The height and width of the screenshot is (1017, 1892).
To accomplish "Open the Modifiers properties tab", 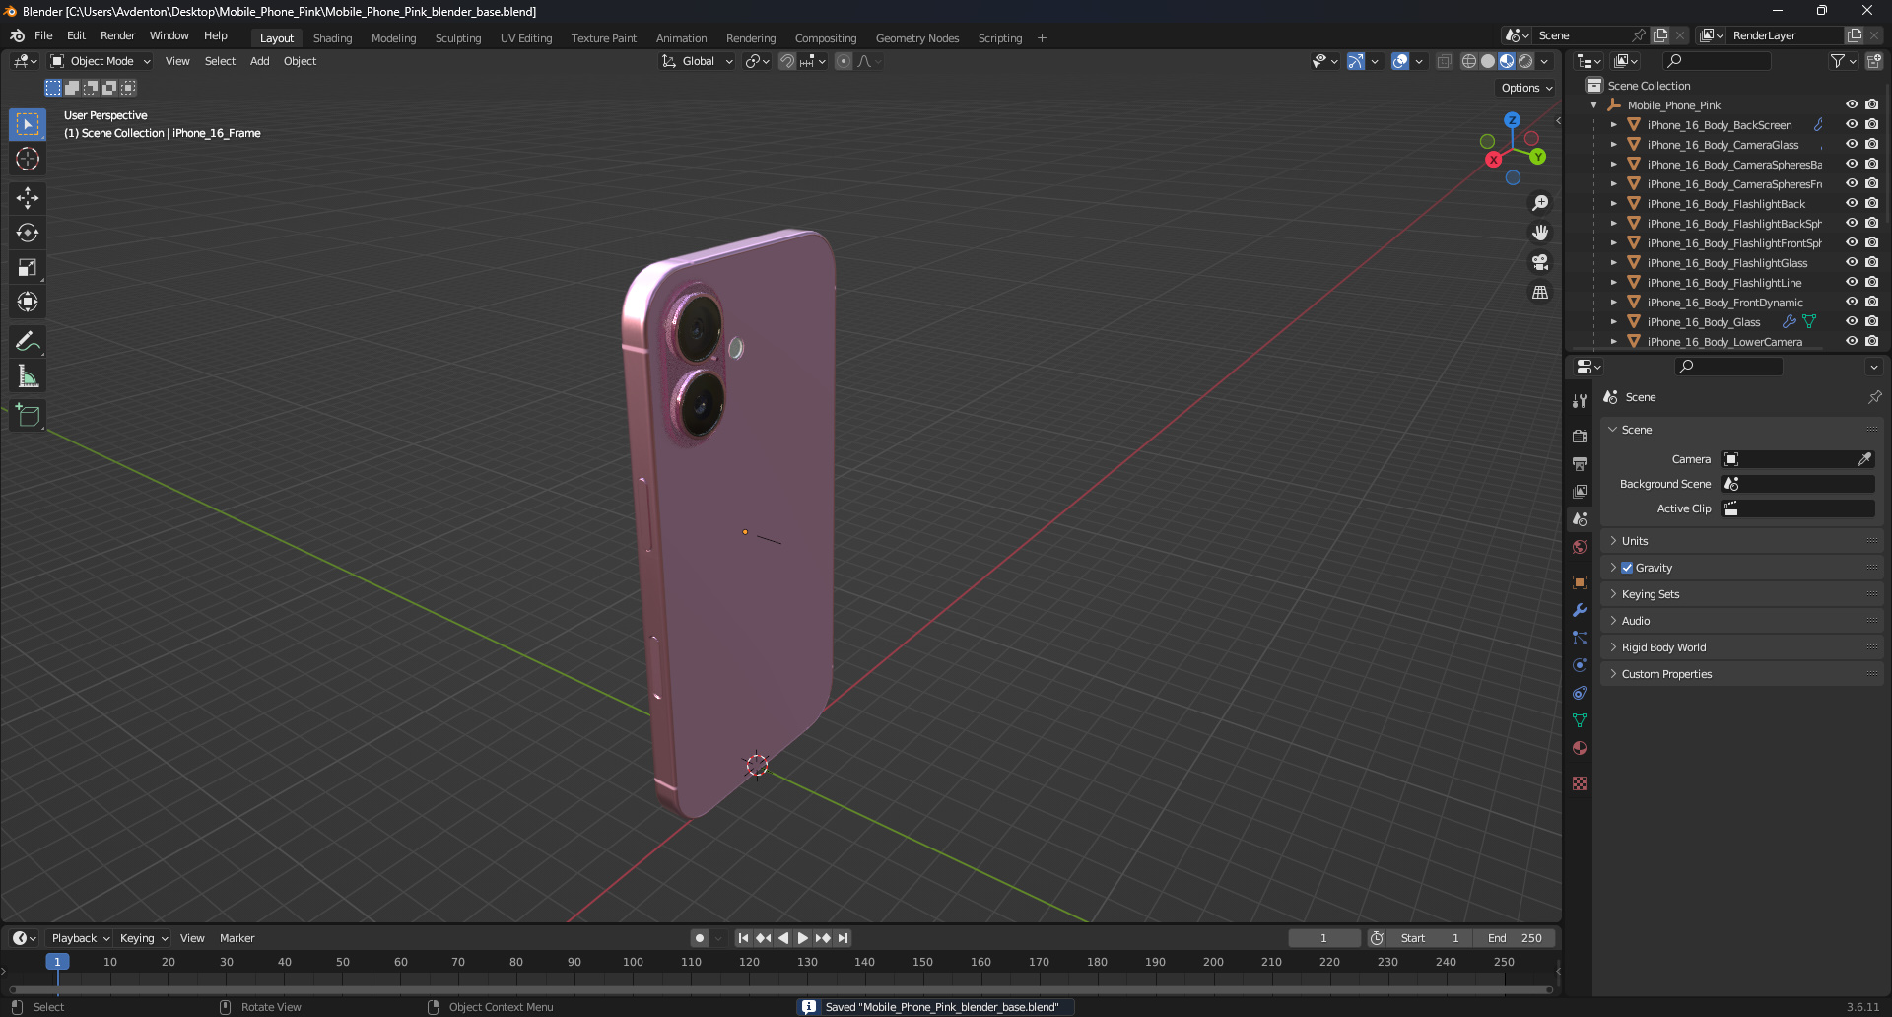I will tap(1580, 610).
